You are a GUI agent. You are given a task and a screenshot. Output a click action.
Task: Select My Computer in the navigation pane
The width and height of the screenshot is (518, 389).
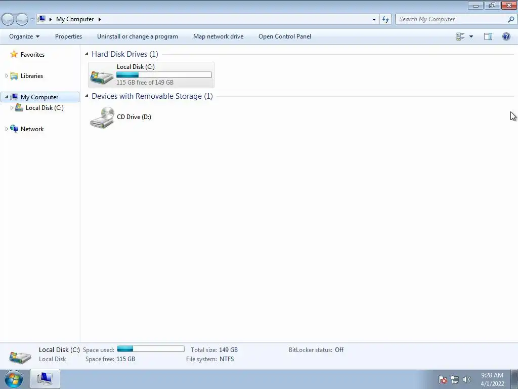(39, 97)
